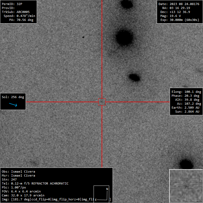Click the blue solar direction arrow
The width and height of the screenshot is (203, 203).
(x=13, y=105)
